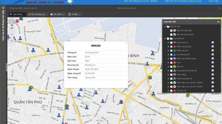Viewport: 222px width, 124px height.
Task: Activate the 'Lấy thông tin' info tool
Action: (17, 14)
